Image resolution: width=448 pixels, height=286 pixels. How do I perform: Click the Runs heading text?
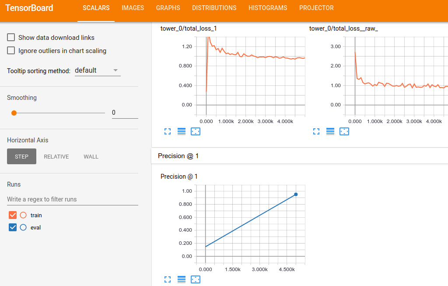coord(14,184)
